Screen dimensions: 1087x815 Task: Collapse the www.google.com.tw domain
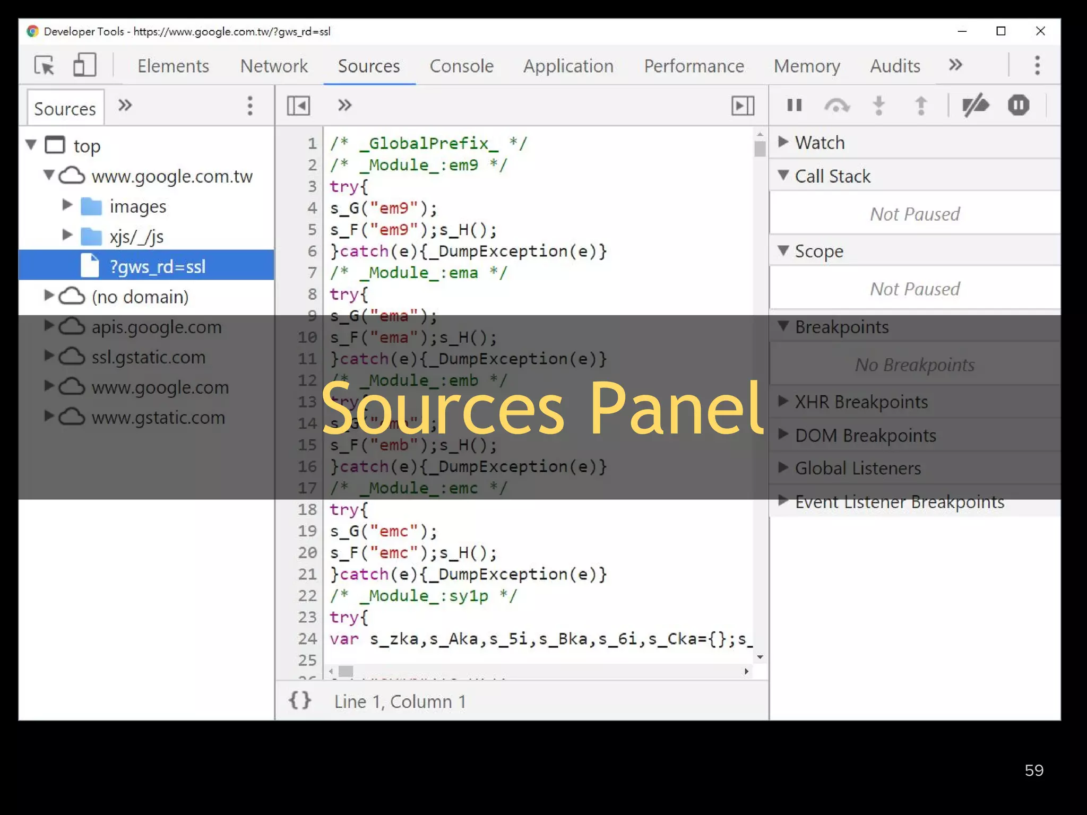tap(49, 175)
